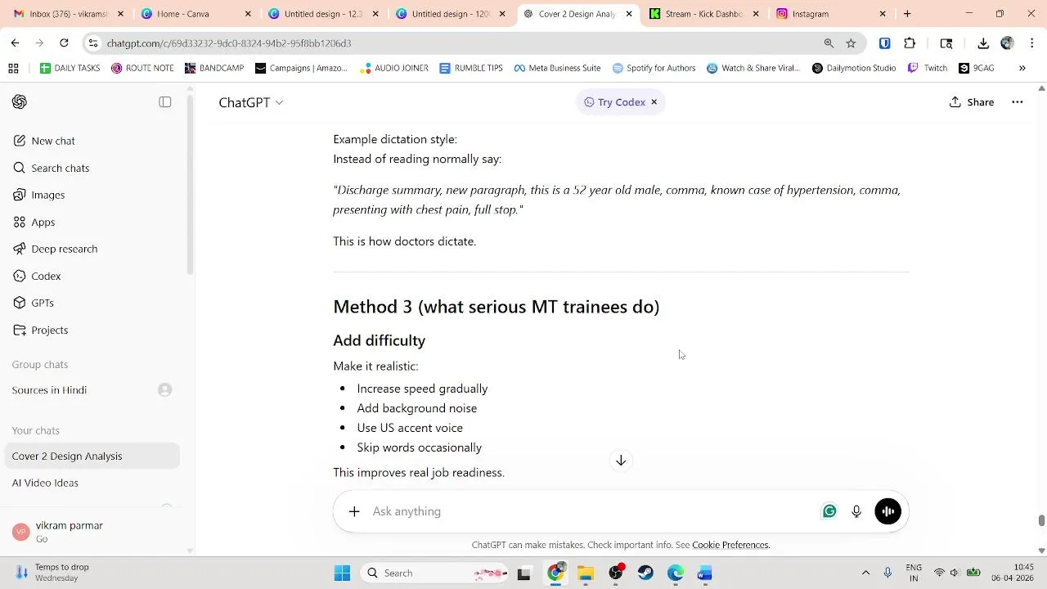Screen dimensions: 1047x589
Task: Open Projects in sidebar
Action: pyautogui.click(x=49, y=330)
